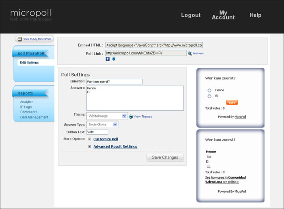Click the View Themes link
Image resolution: width=284 pixels, height=209 pixels.
point(143,116)
